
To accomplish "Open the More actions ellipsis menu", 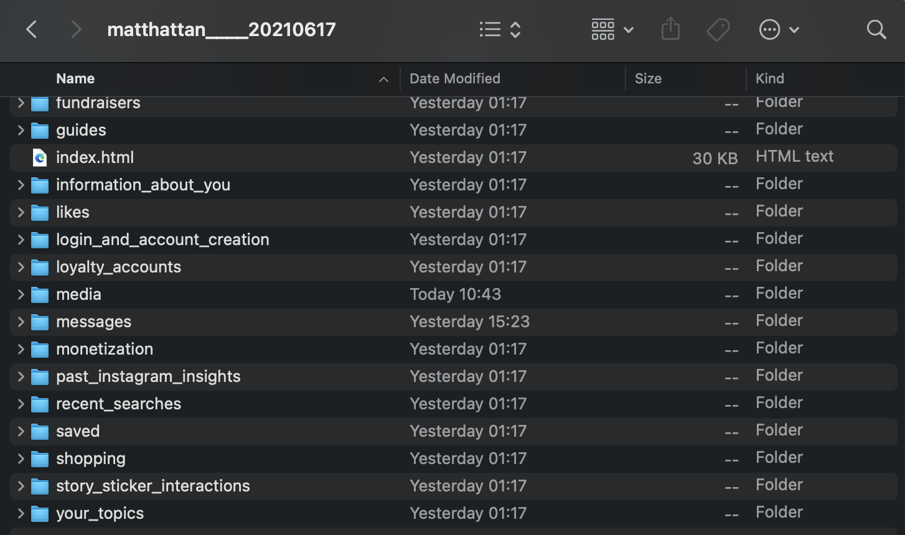I will click(x=778, y=29).
